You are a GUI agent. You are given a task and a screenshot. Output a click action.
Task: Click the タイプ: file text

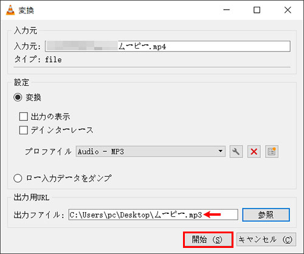(38, 60)
